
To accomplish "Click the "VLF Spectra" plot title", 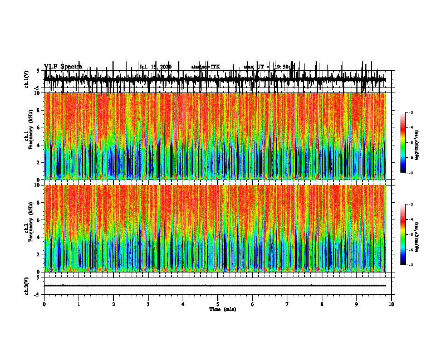I will click(x=63, y=66).
